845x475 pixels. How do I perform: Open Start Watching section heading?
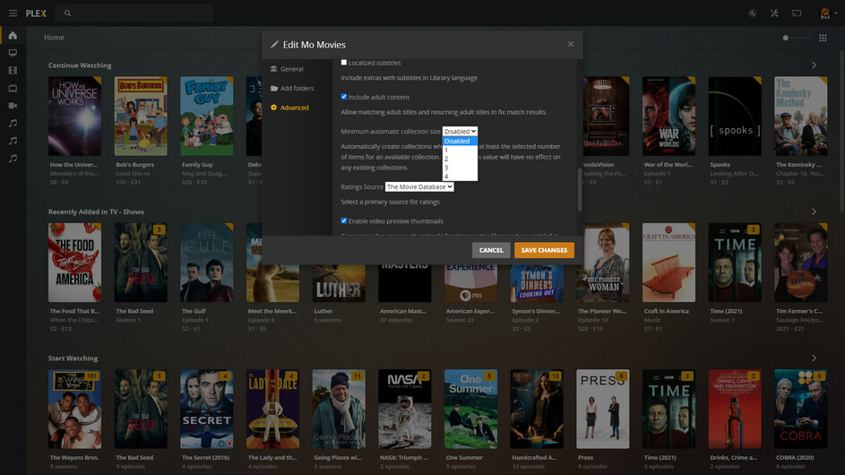pyautogui.click(x=73, y=358)
